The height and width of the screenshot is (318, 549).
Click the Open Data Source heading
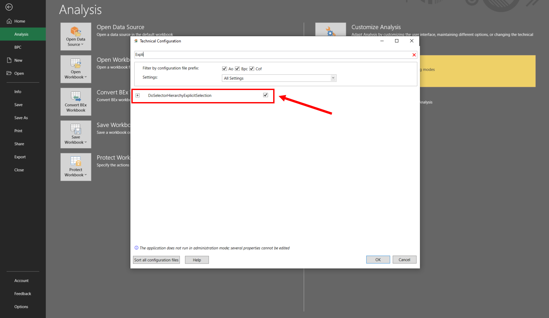point(120,27)
